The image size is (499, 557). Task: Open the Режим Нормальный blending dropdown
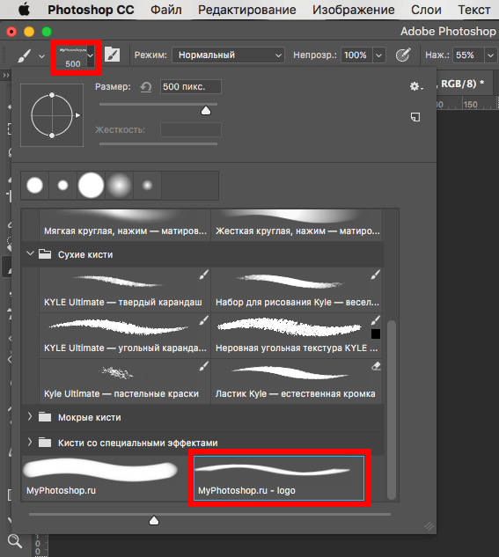[x=228, y=55]
